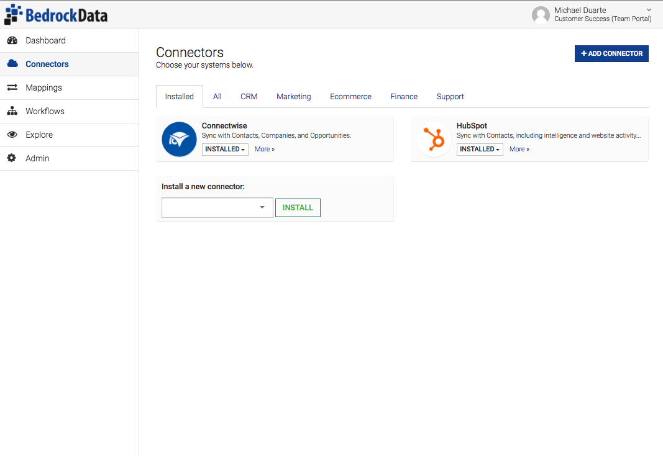Screen dimensions: 663x456
Task: Open the HubSpot INSTALLED dropdown
Action: (x=480, y=149)
